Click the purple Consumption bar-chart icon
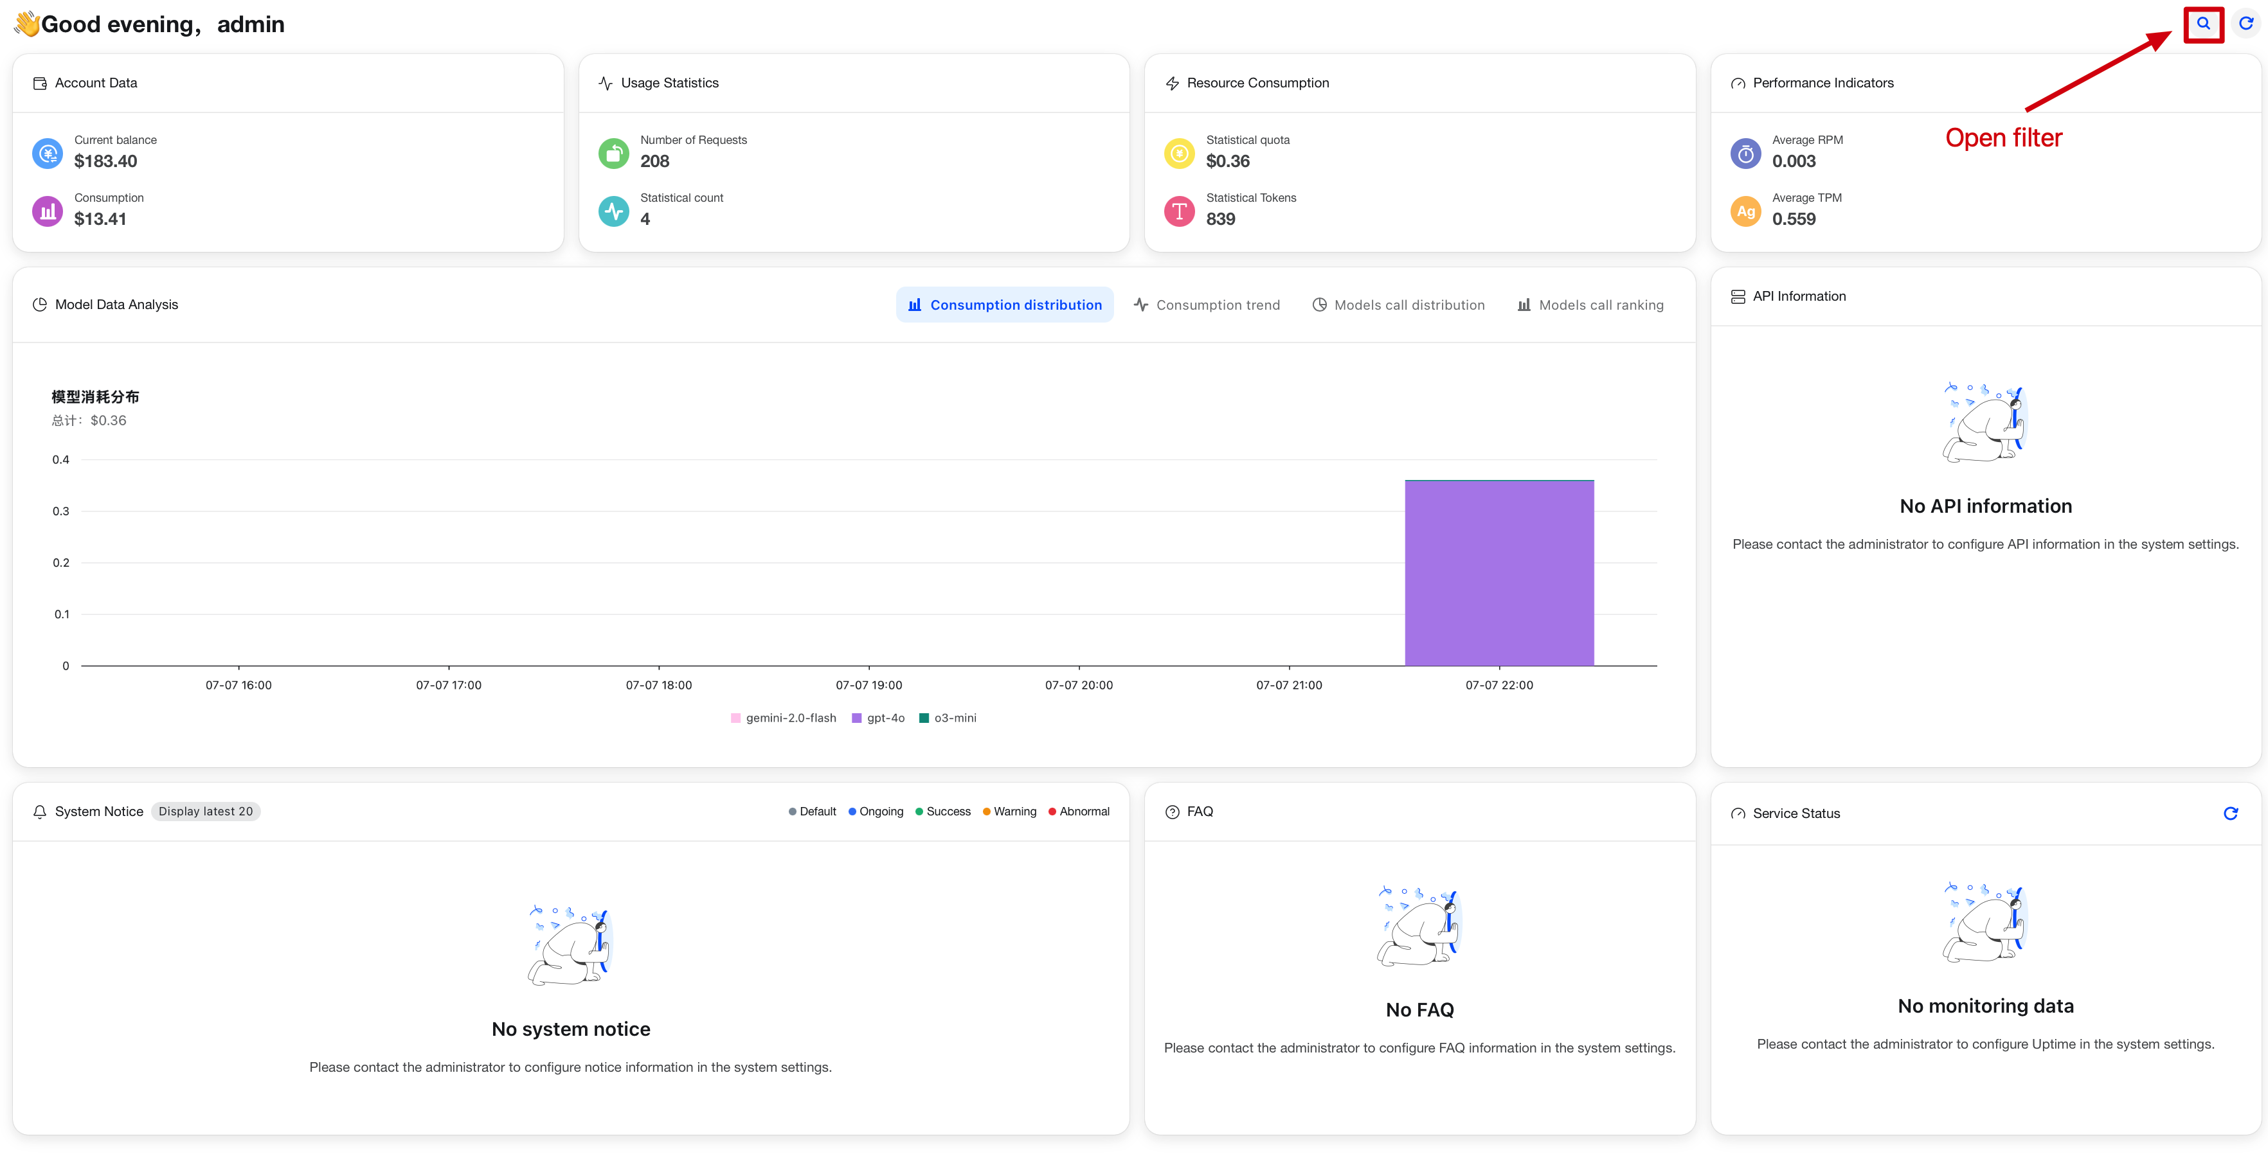This screenshot has height=1163, width=2268. (x=48, y=211)
